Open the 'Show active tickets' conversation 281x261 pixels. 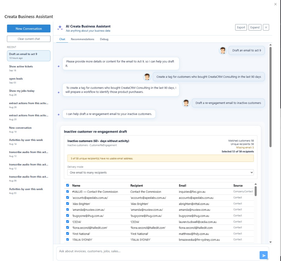click(29, 68)
